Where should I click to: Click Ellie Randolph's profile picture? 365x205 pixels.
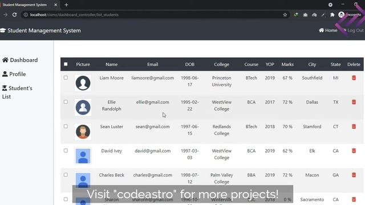point(83,108)
